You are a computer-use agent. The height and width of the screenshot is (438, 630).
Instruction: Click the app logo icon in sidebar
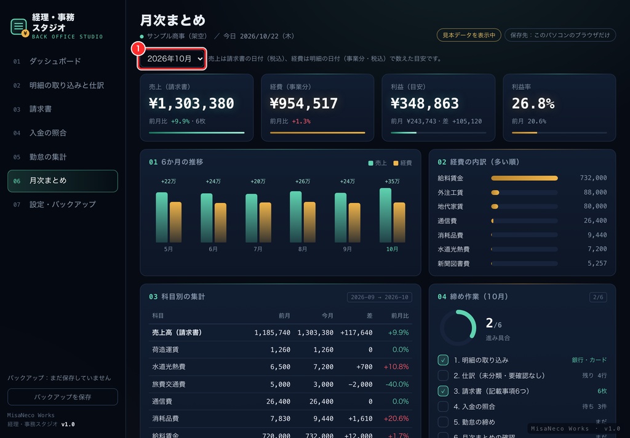[x=19, y=27]
